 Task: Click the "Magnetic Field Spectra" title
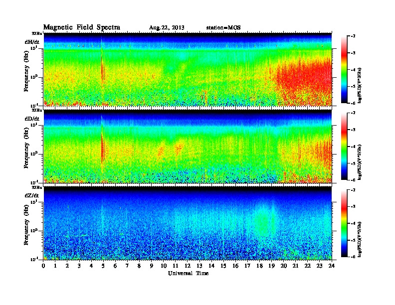coord(82,27)
